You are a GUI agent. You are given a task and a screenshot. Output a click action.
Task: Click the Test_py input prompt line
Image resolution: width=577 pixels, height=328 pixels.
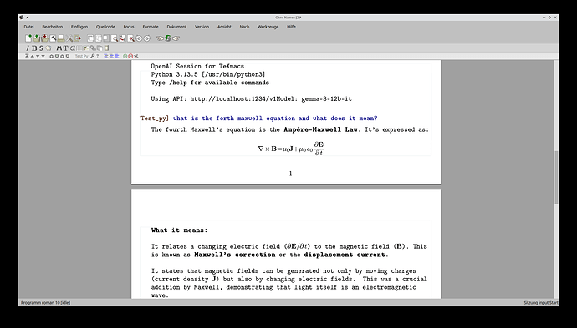(259, 119)
